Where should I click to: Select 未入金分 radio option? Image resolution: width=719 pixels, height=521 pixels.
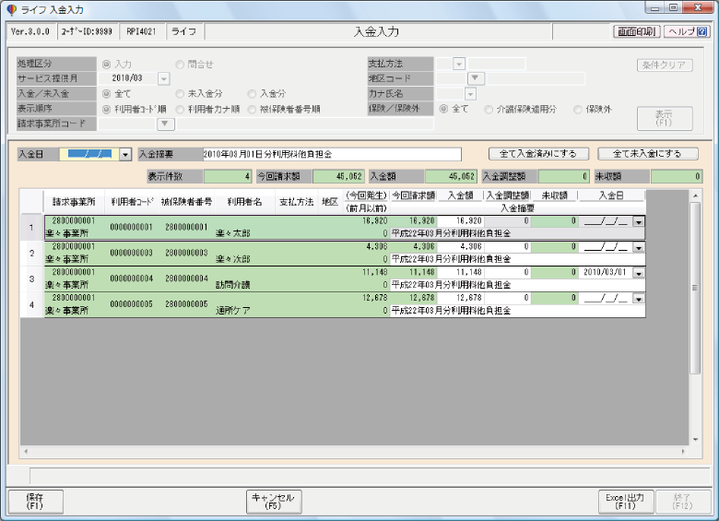(x=180, y=93)
